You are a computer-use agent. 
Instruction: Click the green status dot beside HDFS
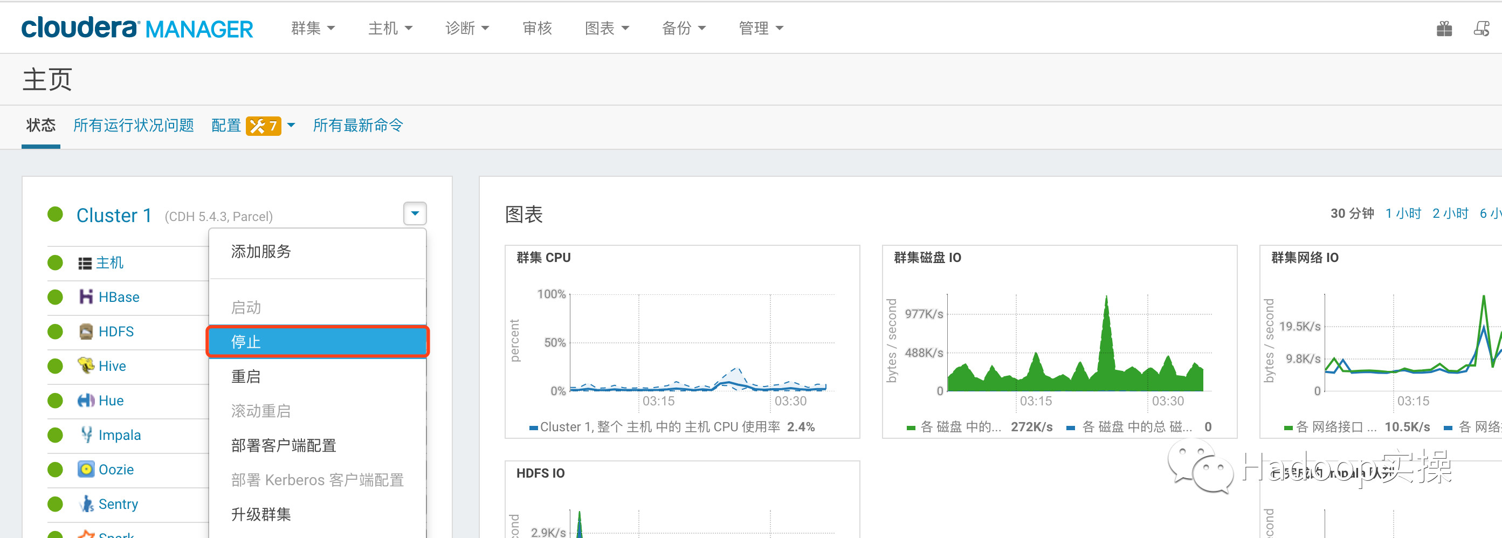click(56, 331)
